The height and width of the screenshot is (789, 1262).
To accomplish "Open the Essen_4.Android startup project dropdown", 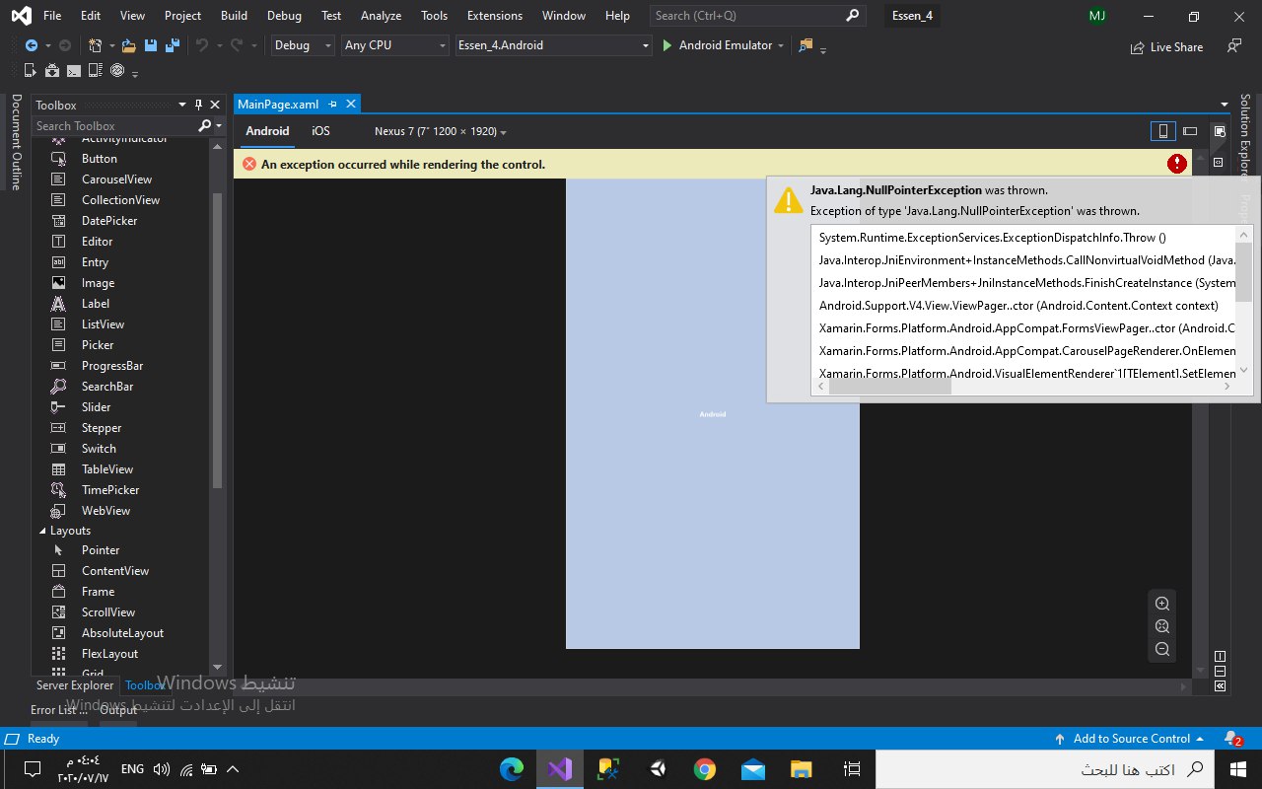I will [x=554, y=45].
